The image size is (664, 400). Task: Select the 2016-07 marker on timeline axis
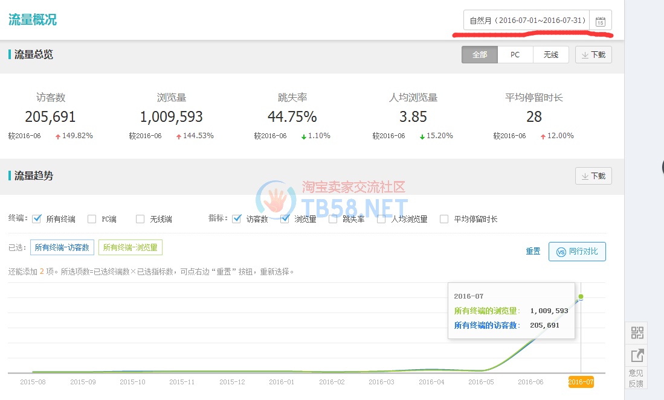580,382
